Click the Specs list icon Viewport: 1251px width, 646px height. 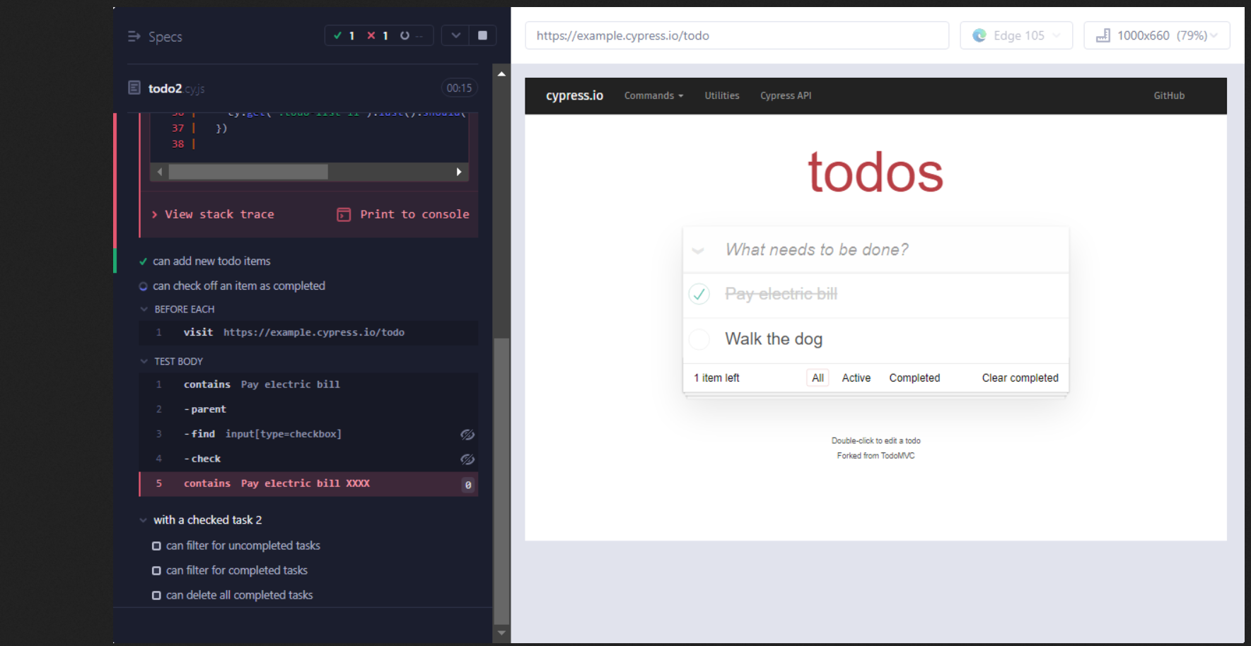[x=134, y=36]
